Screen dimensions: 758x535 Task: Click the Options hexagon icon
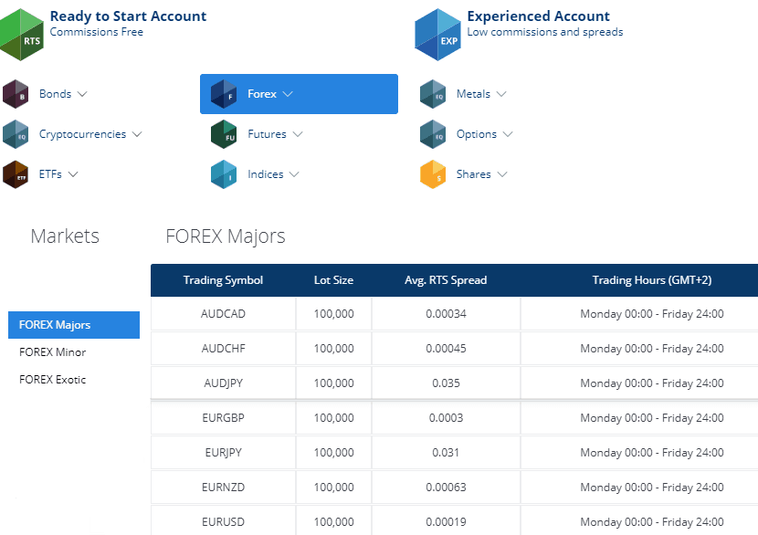(432, 133)
